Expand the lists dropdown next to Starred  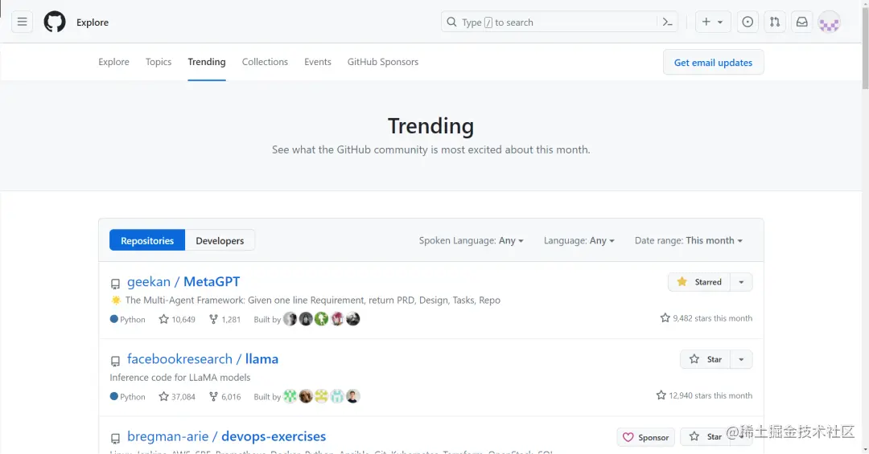742,282
